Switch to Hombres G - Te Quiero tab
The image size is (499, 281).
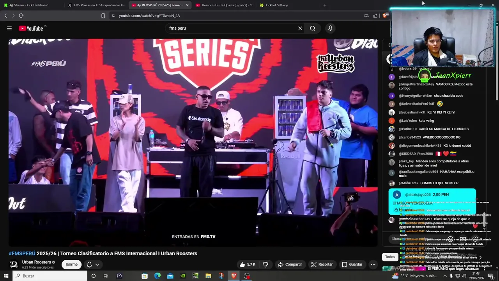(x=224, y=5)
